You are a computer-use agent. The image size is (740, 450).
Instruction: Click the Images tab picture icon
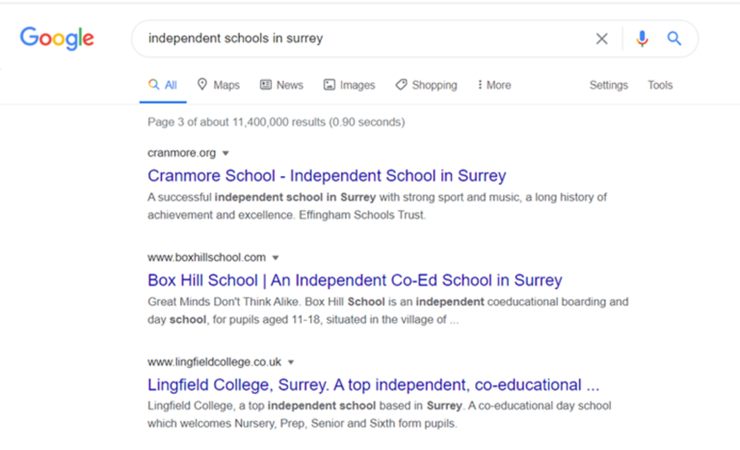[x=329, y=85]
